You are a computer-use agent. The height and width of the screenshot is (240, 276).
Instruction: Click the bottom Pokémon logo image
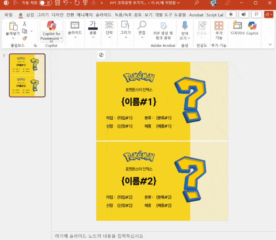pos(139,156)
